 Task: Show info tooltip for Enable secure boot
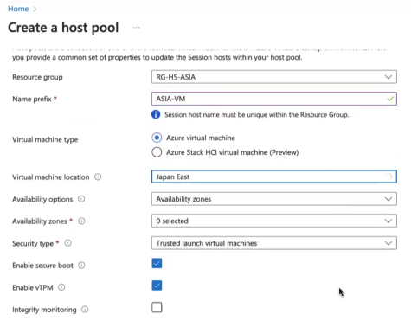(x=81, y=266)
